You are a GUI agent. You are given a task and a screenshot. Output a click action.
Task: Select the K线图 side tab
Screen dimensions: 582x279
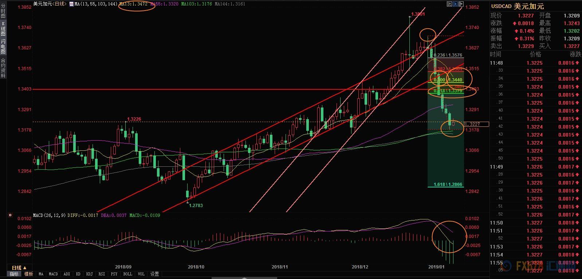[x=3, y=28]
